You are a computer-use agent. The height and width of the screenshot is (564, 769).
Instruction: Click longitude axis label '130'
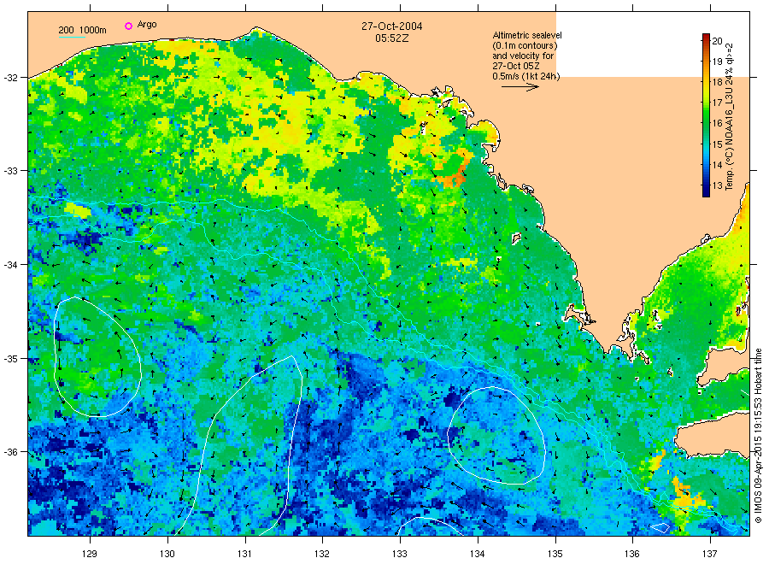(x=167, y=554)
